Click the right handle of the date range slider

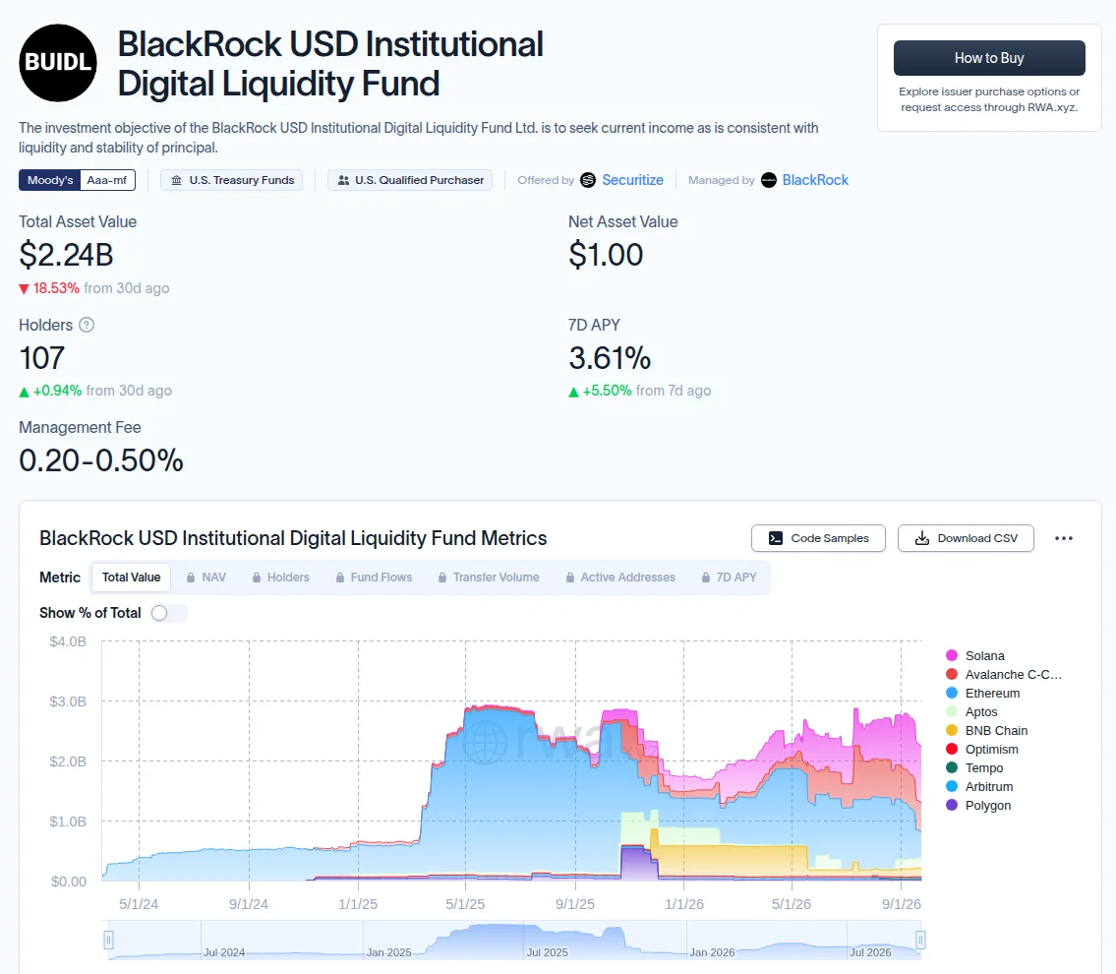tap(920, 941)
